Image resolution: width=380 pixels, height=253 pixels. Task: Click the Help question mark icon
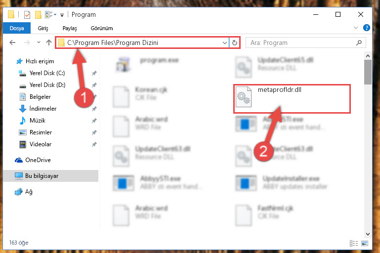(367, 28)
